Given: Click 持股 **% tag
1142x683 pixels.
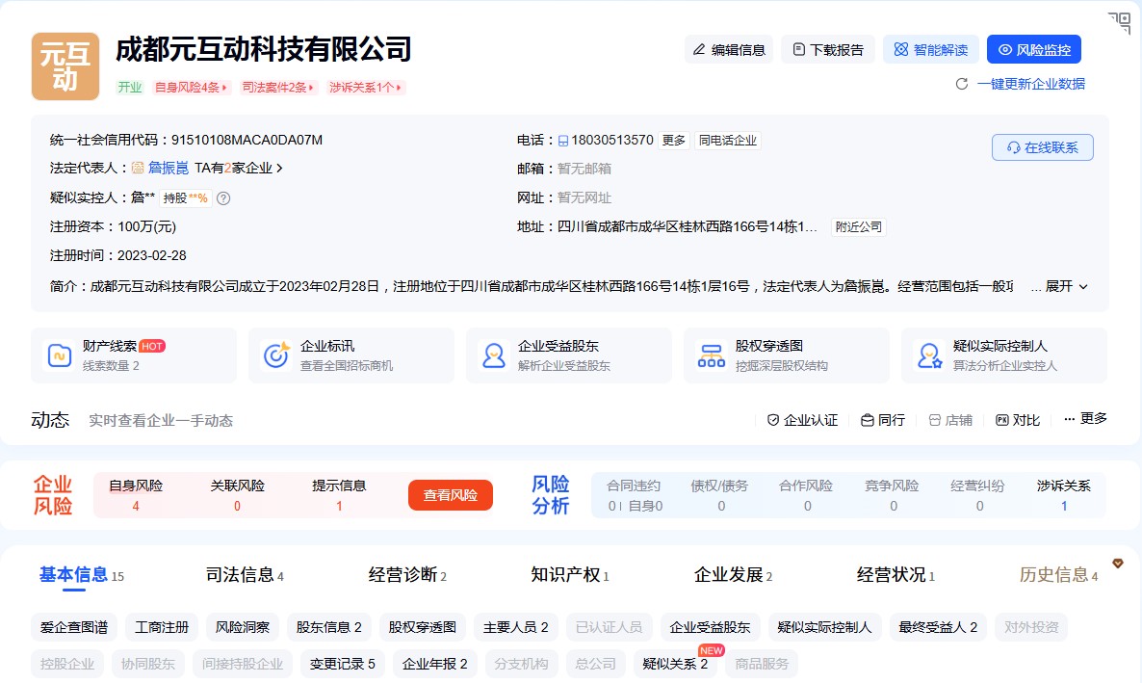Looking at the screenshot, I should click(186, 198).
